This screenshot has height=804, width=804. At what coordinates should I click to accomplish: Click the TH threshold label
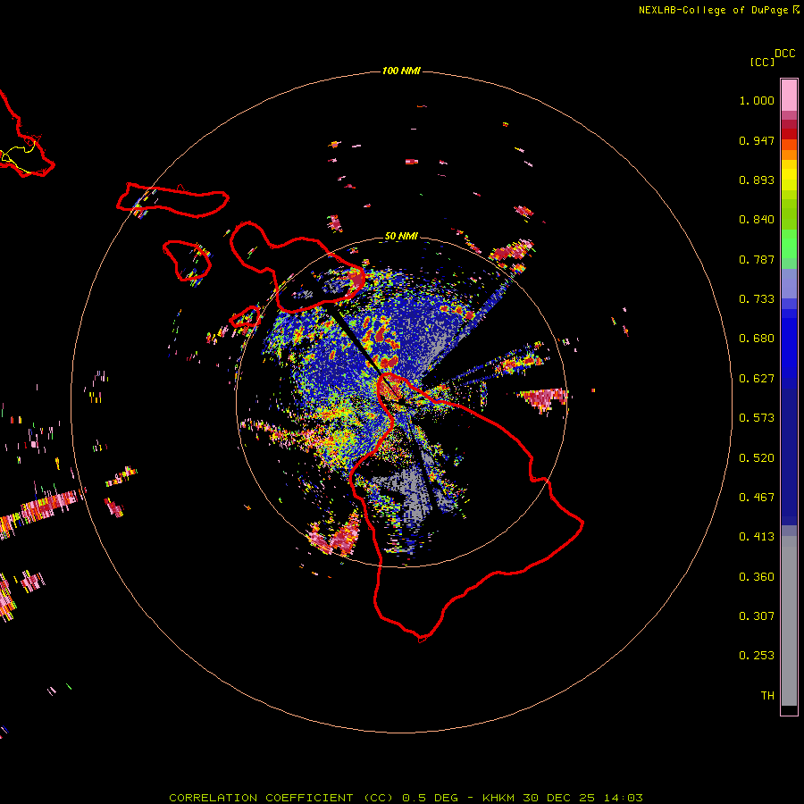(767, 696)
